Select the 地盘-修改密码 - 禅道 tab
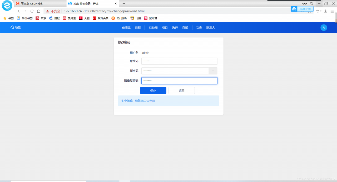The image size is (337, 182). 93,4
